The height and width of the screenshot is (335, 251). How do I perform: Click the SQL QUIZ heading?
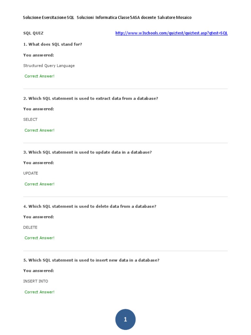pos(33,33)
